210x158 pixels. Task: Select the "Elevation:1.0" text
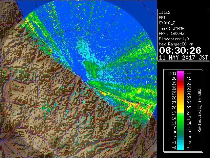coord(174,39)
